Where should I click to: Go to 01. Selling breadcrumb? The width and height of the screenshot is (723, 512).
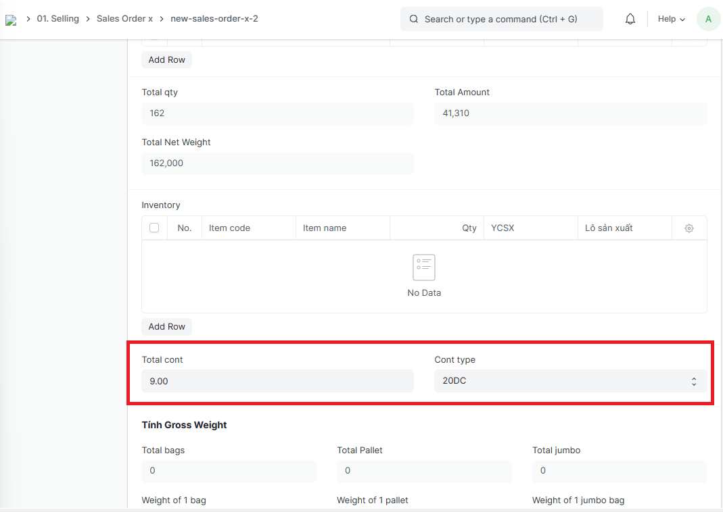[x=58, y=19]
